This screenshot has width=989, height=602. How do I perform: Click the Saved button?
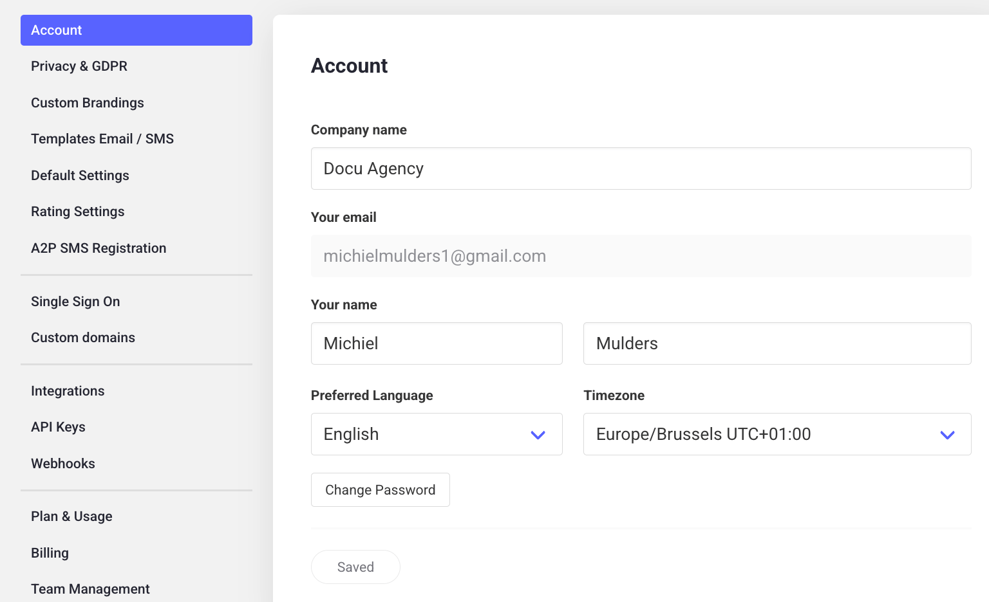355,567
